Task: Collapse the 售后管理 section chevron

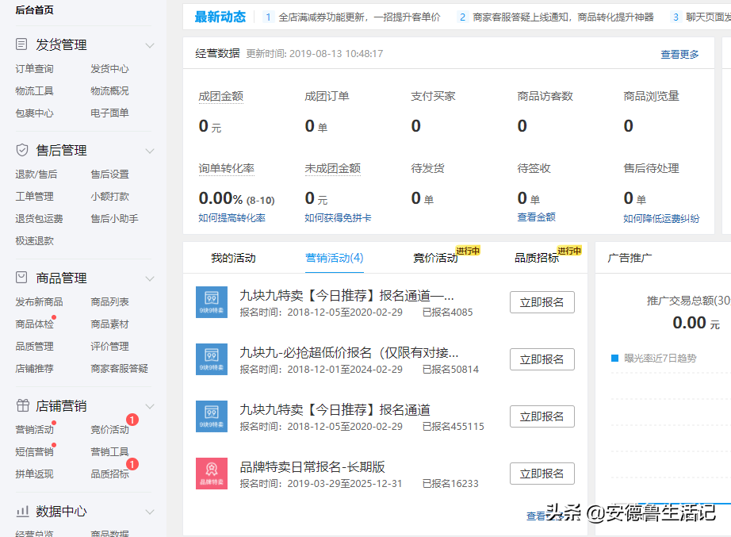Action: coord(150,151)
